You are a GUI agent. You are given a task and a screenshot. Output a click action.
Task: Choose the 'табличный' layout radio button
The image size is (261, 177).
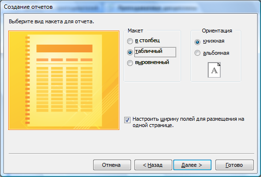pyautogui.click(x=130, y=52)
